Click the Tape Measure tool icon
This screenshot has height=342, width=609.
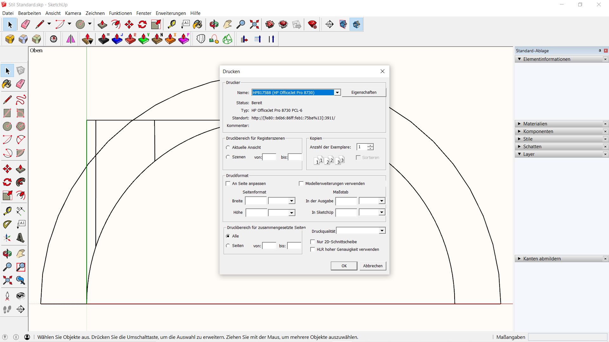(172, 24)
